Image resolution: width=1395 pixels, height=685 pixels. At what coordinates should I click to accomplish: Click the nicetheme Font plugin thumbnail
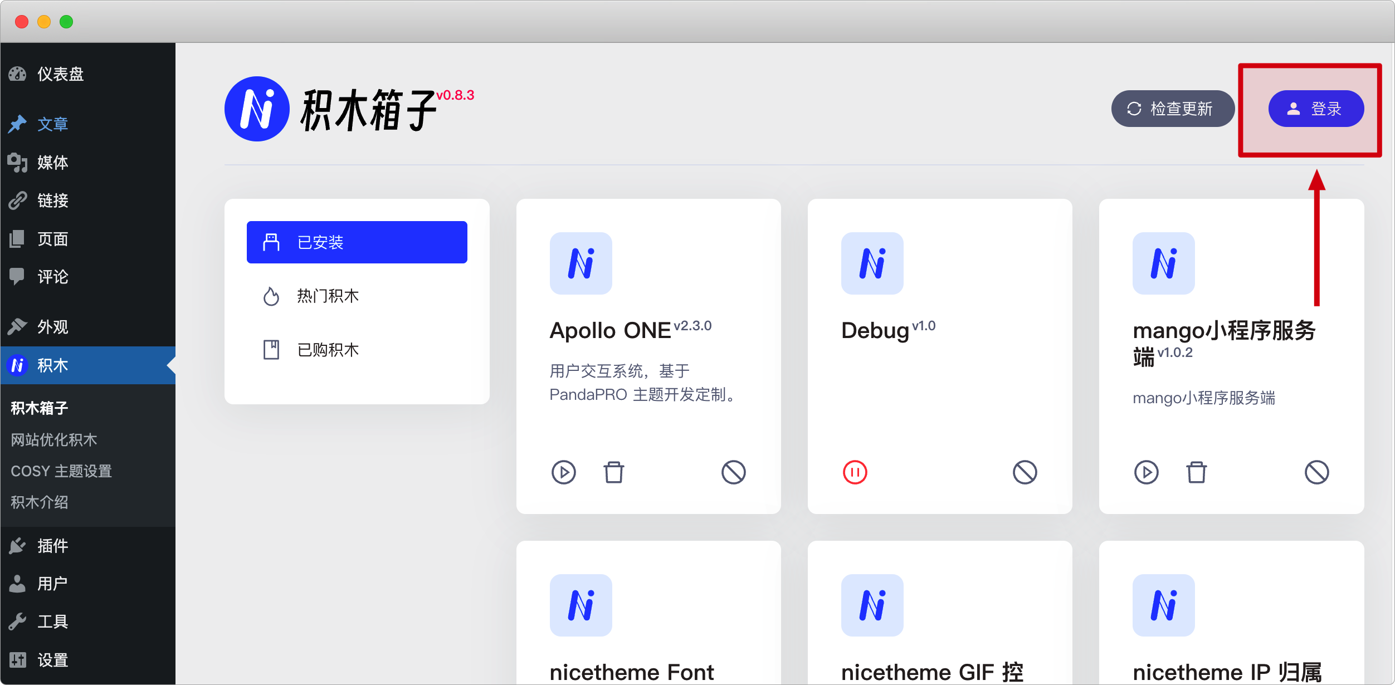[581, 605]
